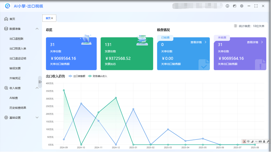Close the 首页 tab

point(52,18)
